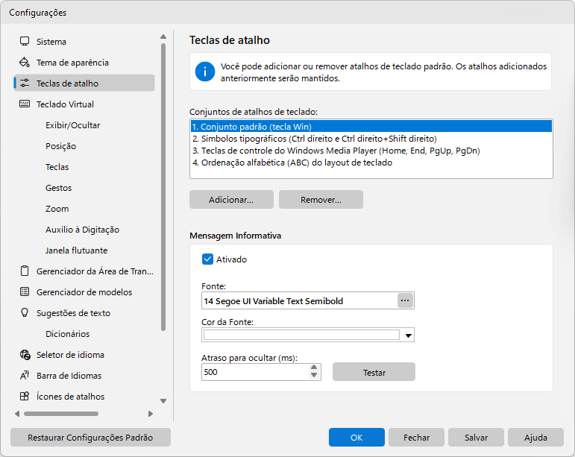Open Auxílio à Digitação subsection

[83, 230]
